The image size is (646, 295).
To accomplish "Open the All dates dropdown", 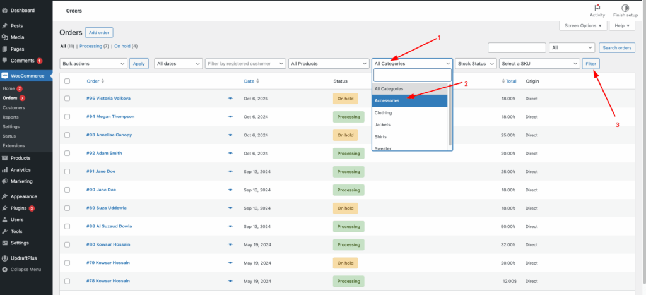I will coord(178,64).
